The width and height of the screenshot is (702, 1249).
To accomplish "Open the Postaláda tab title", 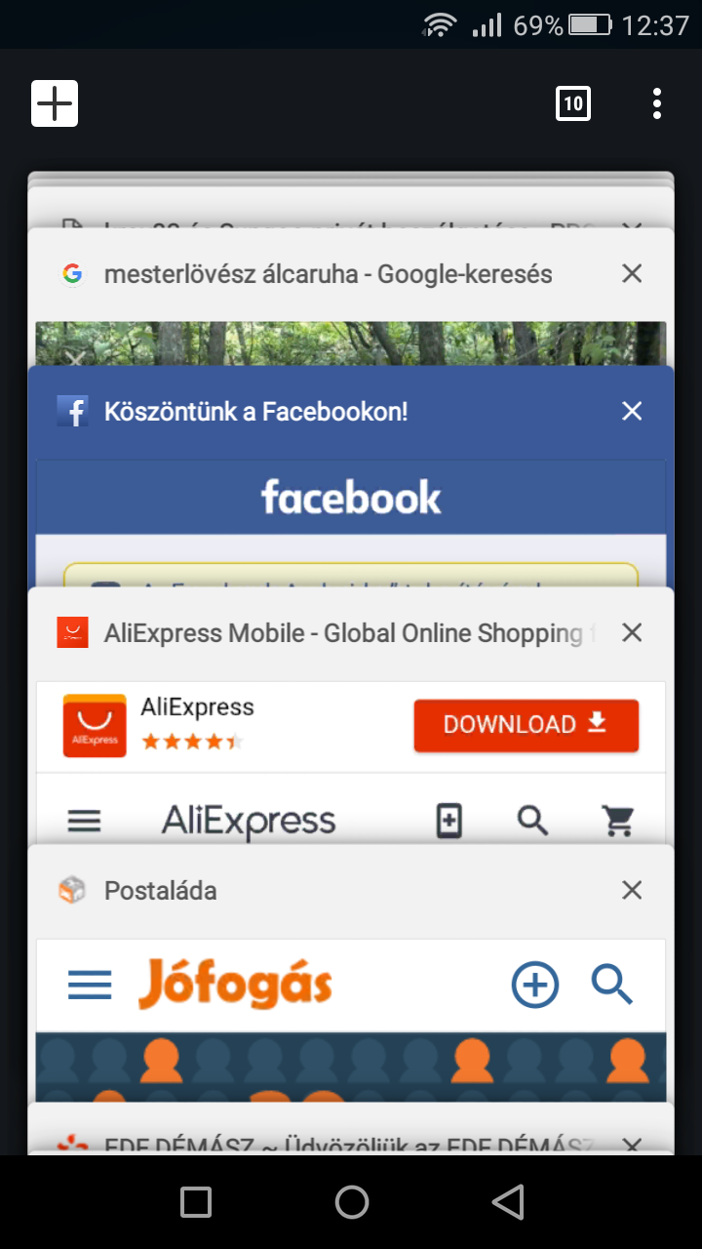I will coord(161,890).
